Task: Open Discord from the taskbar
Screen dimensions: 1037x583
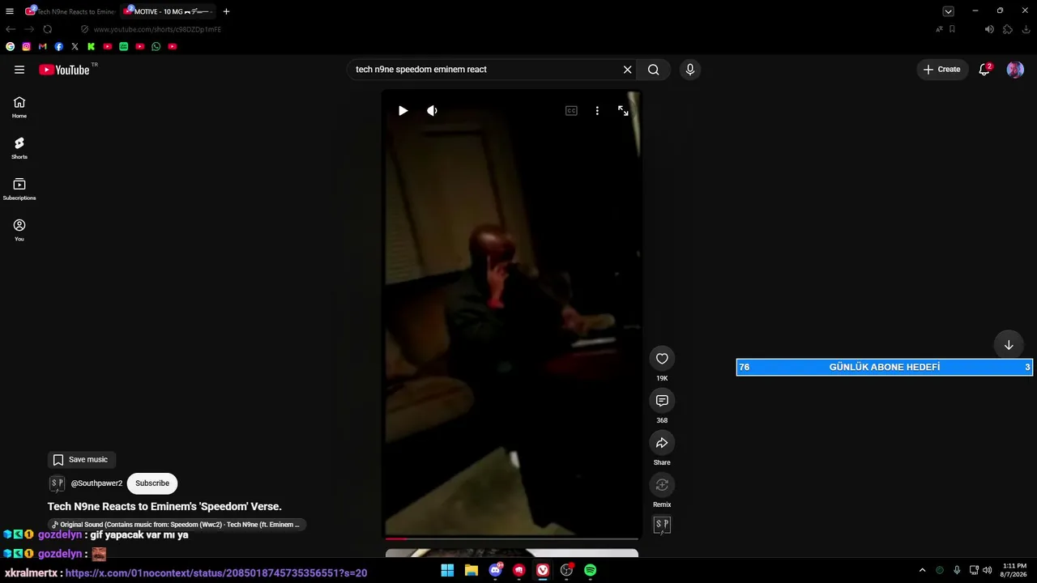Action: tap(495, 571)
